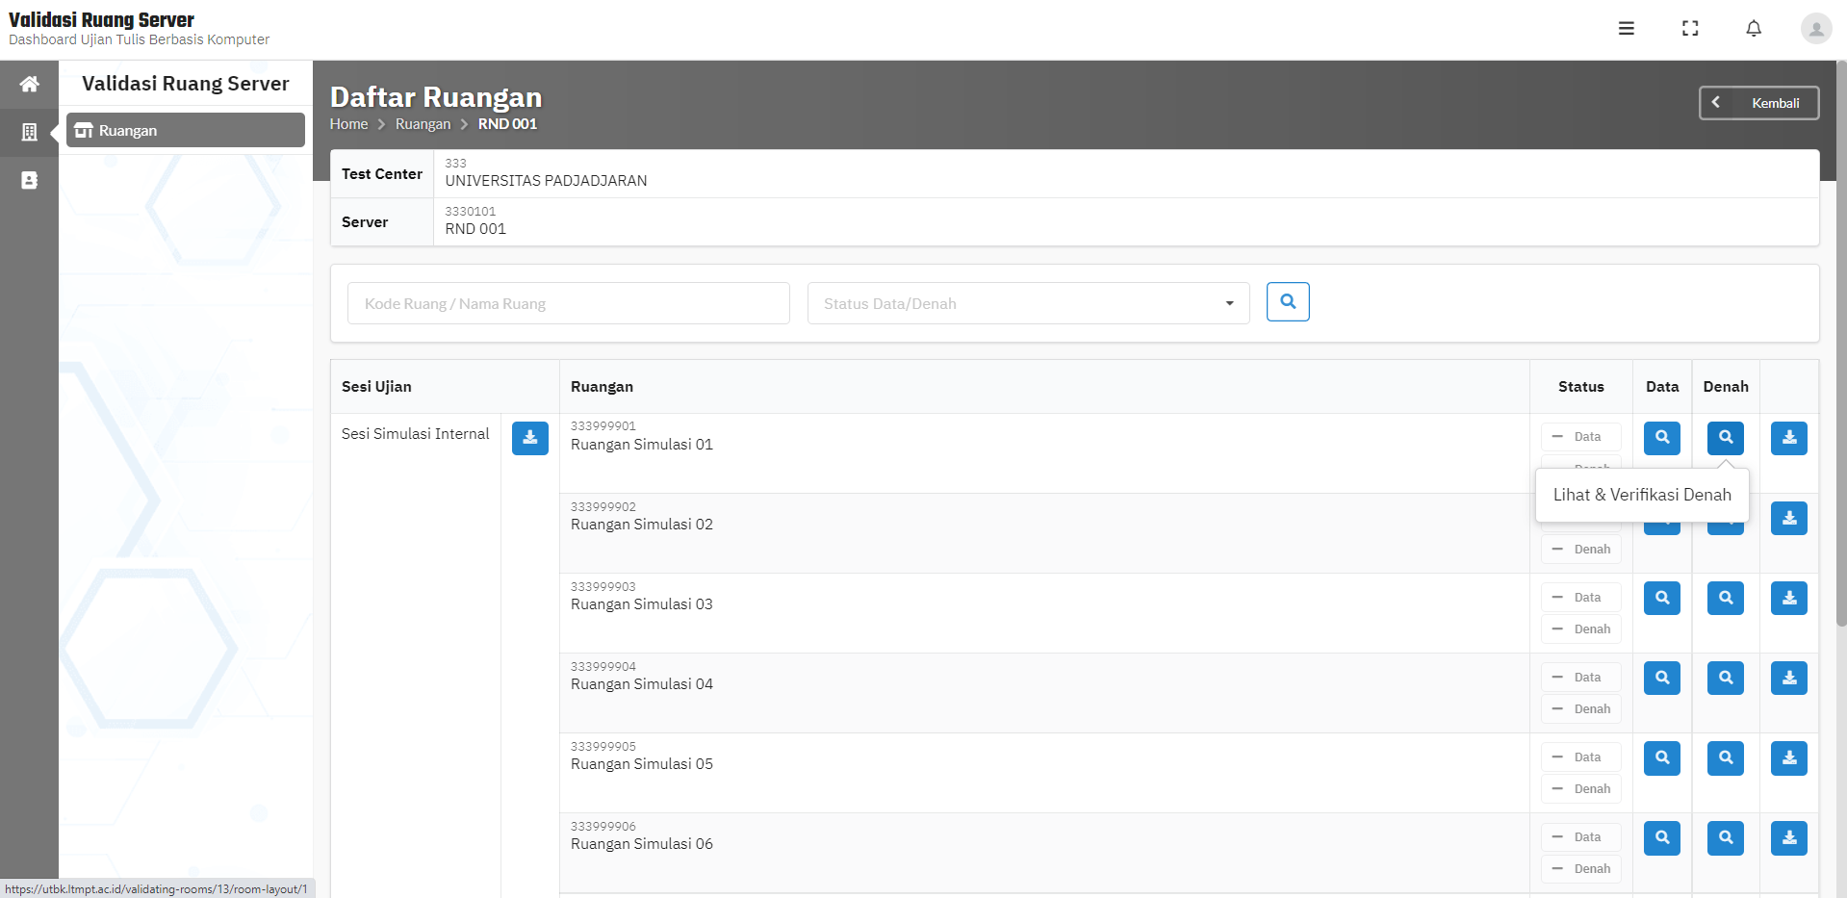Viewport: 1847px width, 898px height.
Task: Open the contact card icon in sidebar
Action: click(30, 180)
